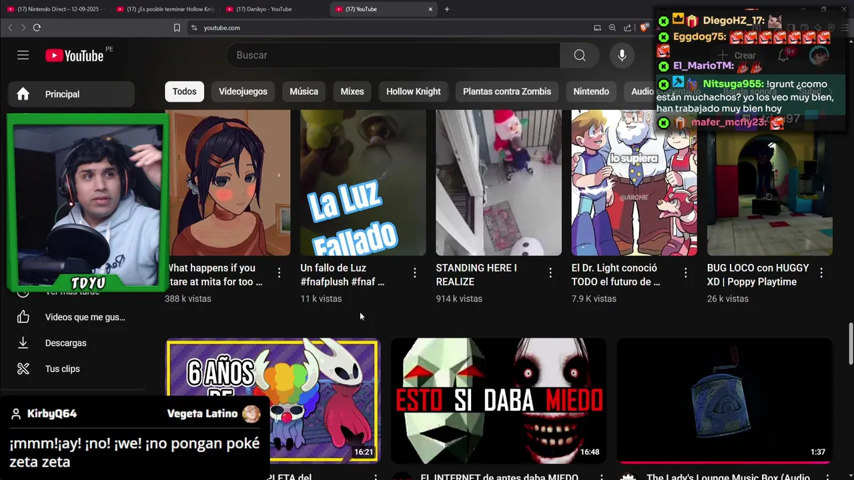Open the YouTube hamburger guide menu
Image resolution: width=854 pixels, height=480 pixels.
(x=23, y=55)
